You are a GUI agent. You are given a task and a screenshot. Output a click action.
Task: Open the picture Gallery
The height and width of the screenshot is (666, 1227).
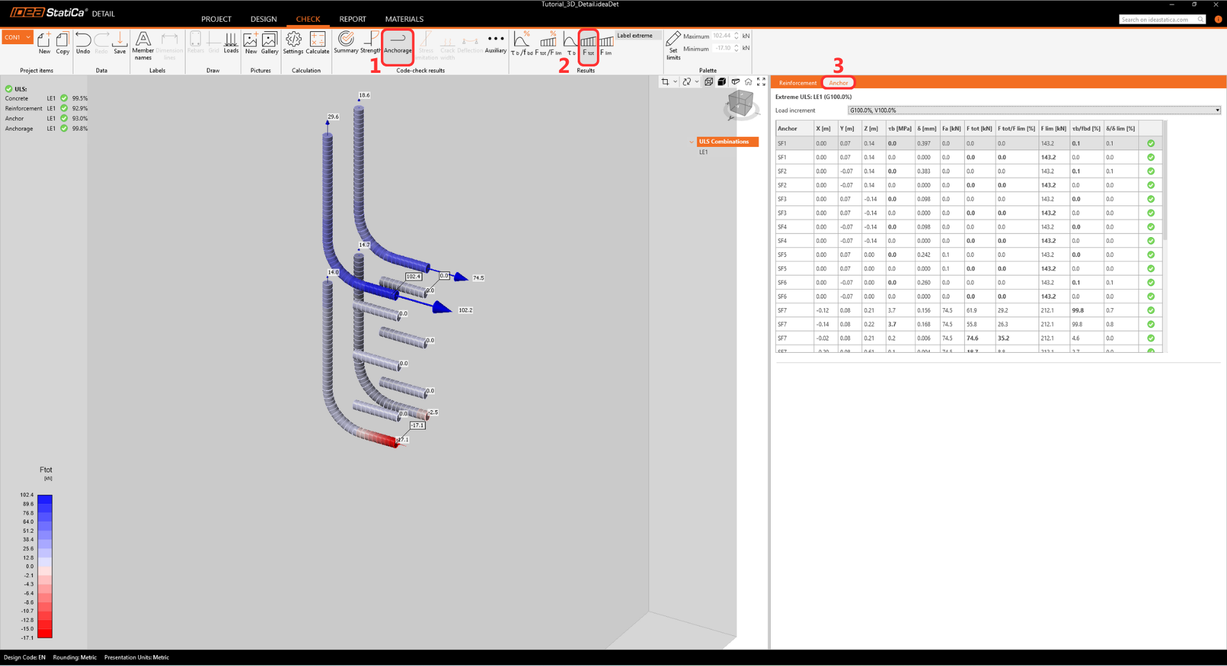point(270,43)
